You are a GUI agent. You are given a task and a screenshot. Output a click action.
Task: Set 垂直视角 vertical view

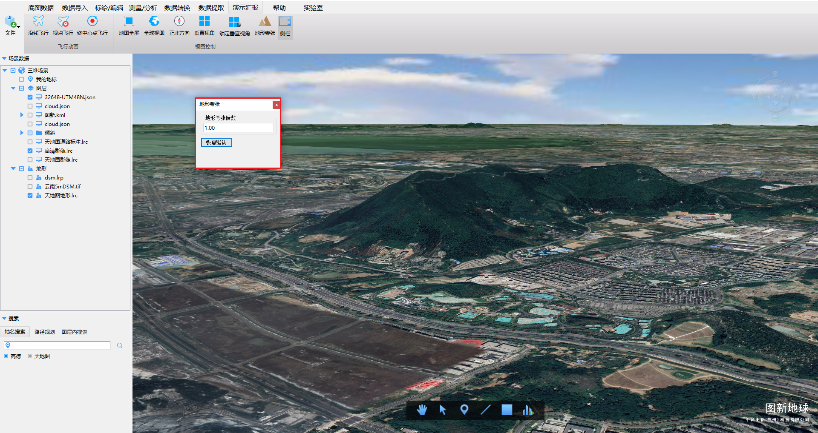(204, 26)
